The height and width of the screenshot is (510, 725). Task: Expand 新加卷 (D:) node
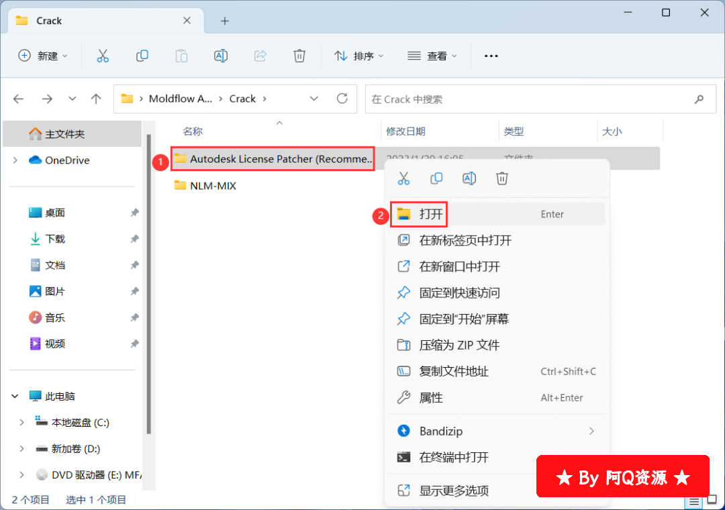coord(21,448)
